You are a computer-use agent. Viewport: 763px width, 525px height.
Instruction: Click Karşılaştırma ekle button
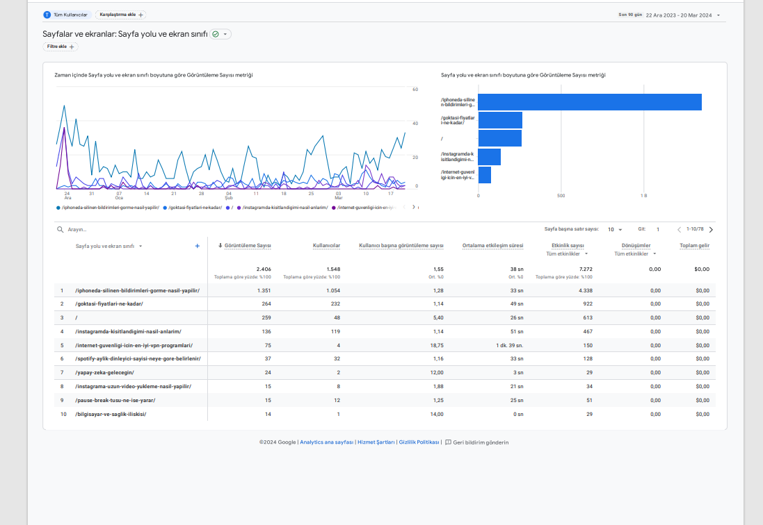tap(121, 15)
